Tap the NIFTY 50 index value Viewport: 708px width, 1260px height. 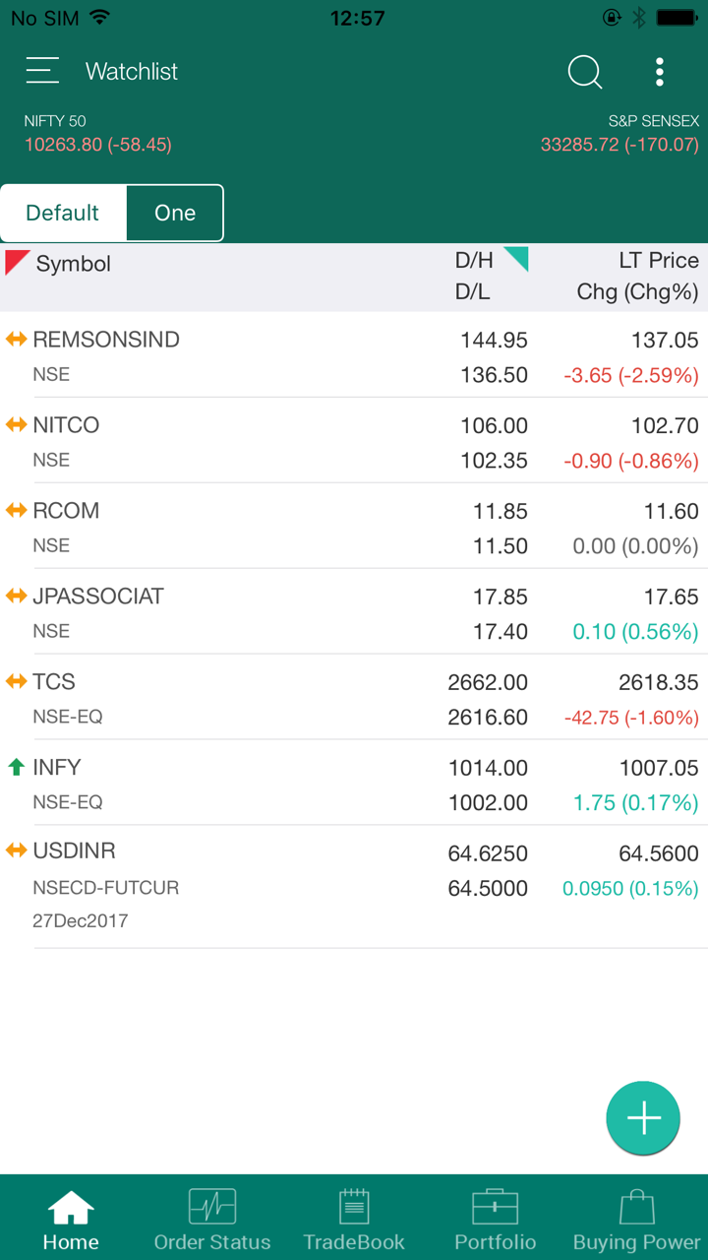coord(98,145)
